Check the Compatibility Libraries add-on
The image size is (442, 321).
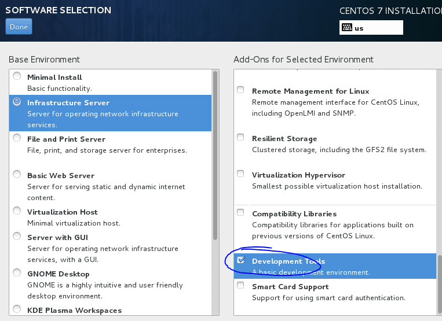pyautogui.click(x=240, y=212)
